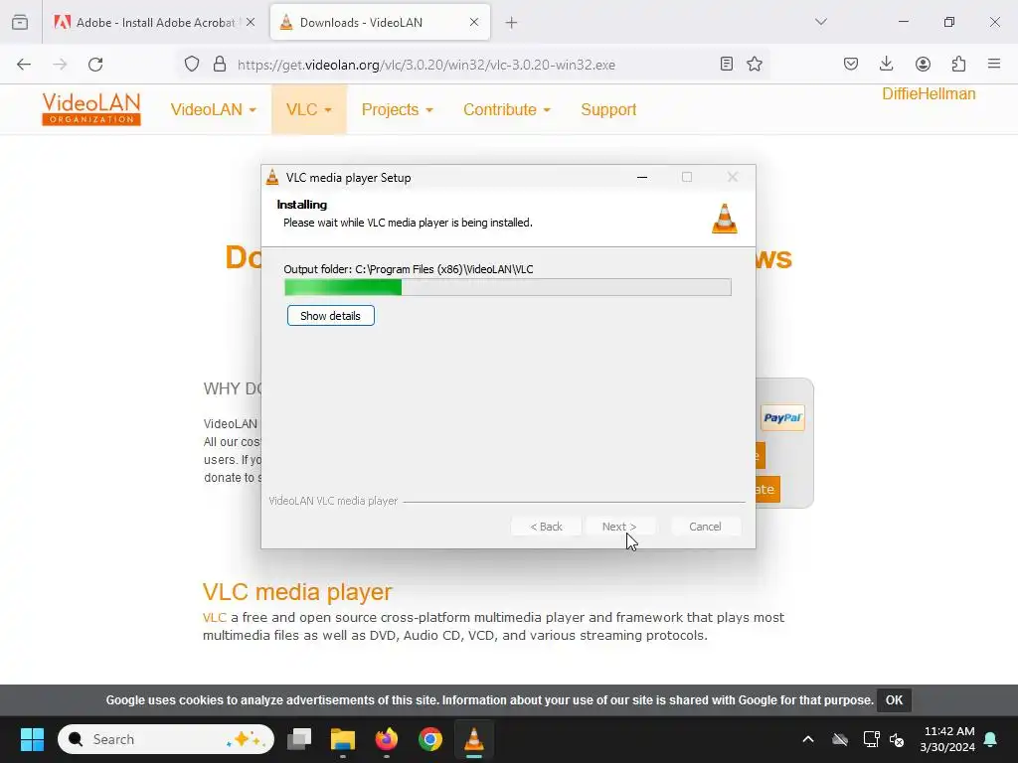Image resolution: width=1018 pixels, height=763 pixels.
Task: Click the DiffieHellman link
Action: point(929,94)
